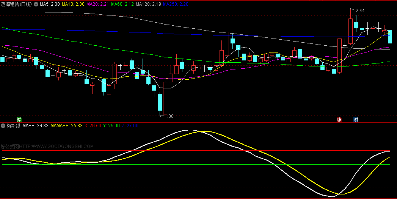Select the MASS: 26.33 value
Viewport: 397px width, 199px height.
35,126
